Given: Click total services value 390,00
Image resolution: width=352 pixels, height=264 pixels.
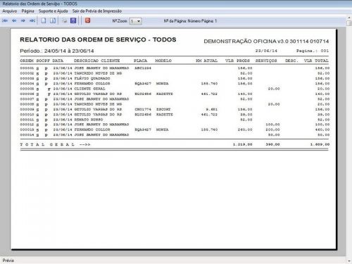Looking at the screenshot, I should [272, 144].
